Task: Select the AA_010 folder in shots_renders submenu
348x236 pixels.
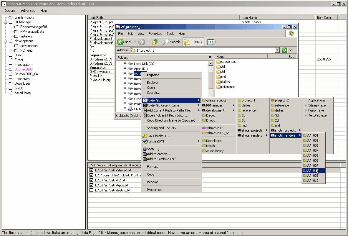Action: (x=313, y=181)
